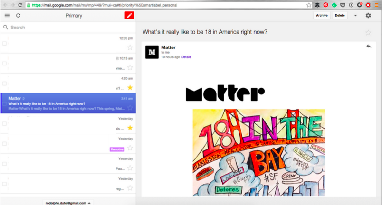Open the Chrome menu at toolbar end

click(x=377, y=5)
